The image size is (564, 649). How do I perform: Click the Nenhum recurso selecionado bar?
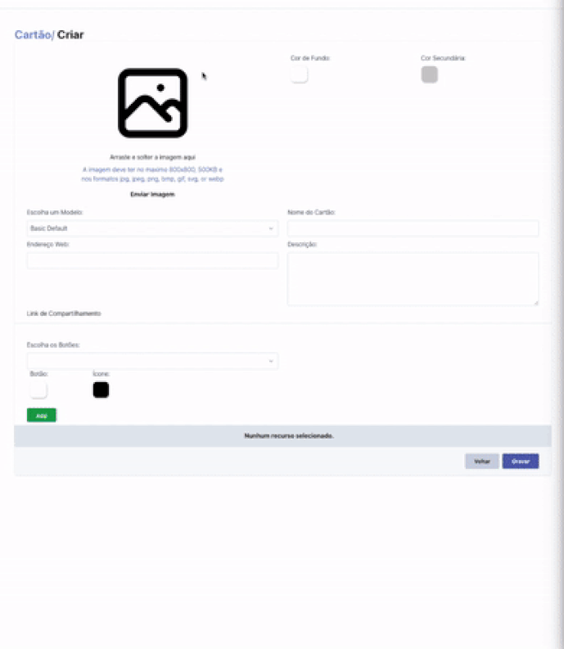[283, 436]
